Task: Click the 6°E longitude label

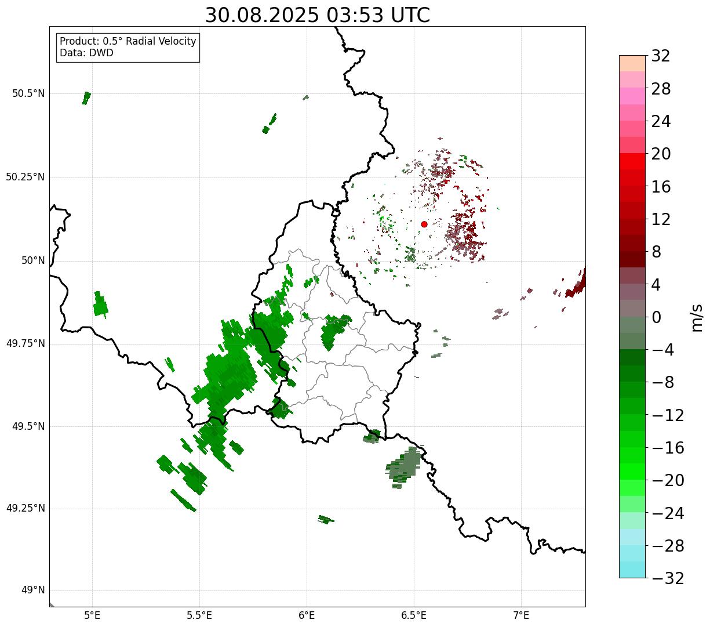Action: (x=307, y=615)
